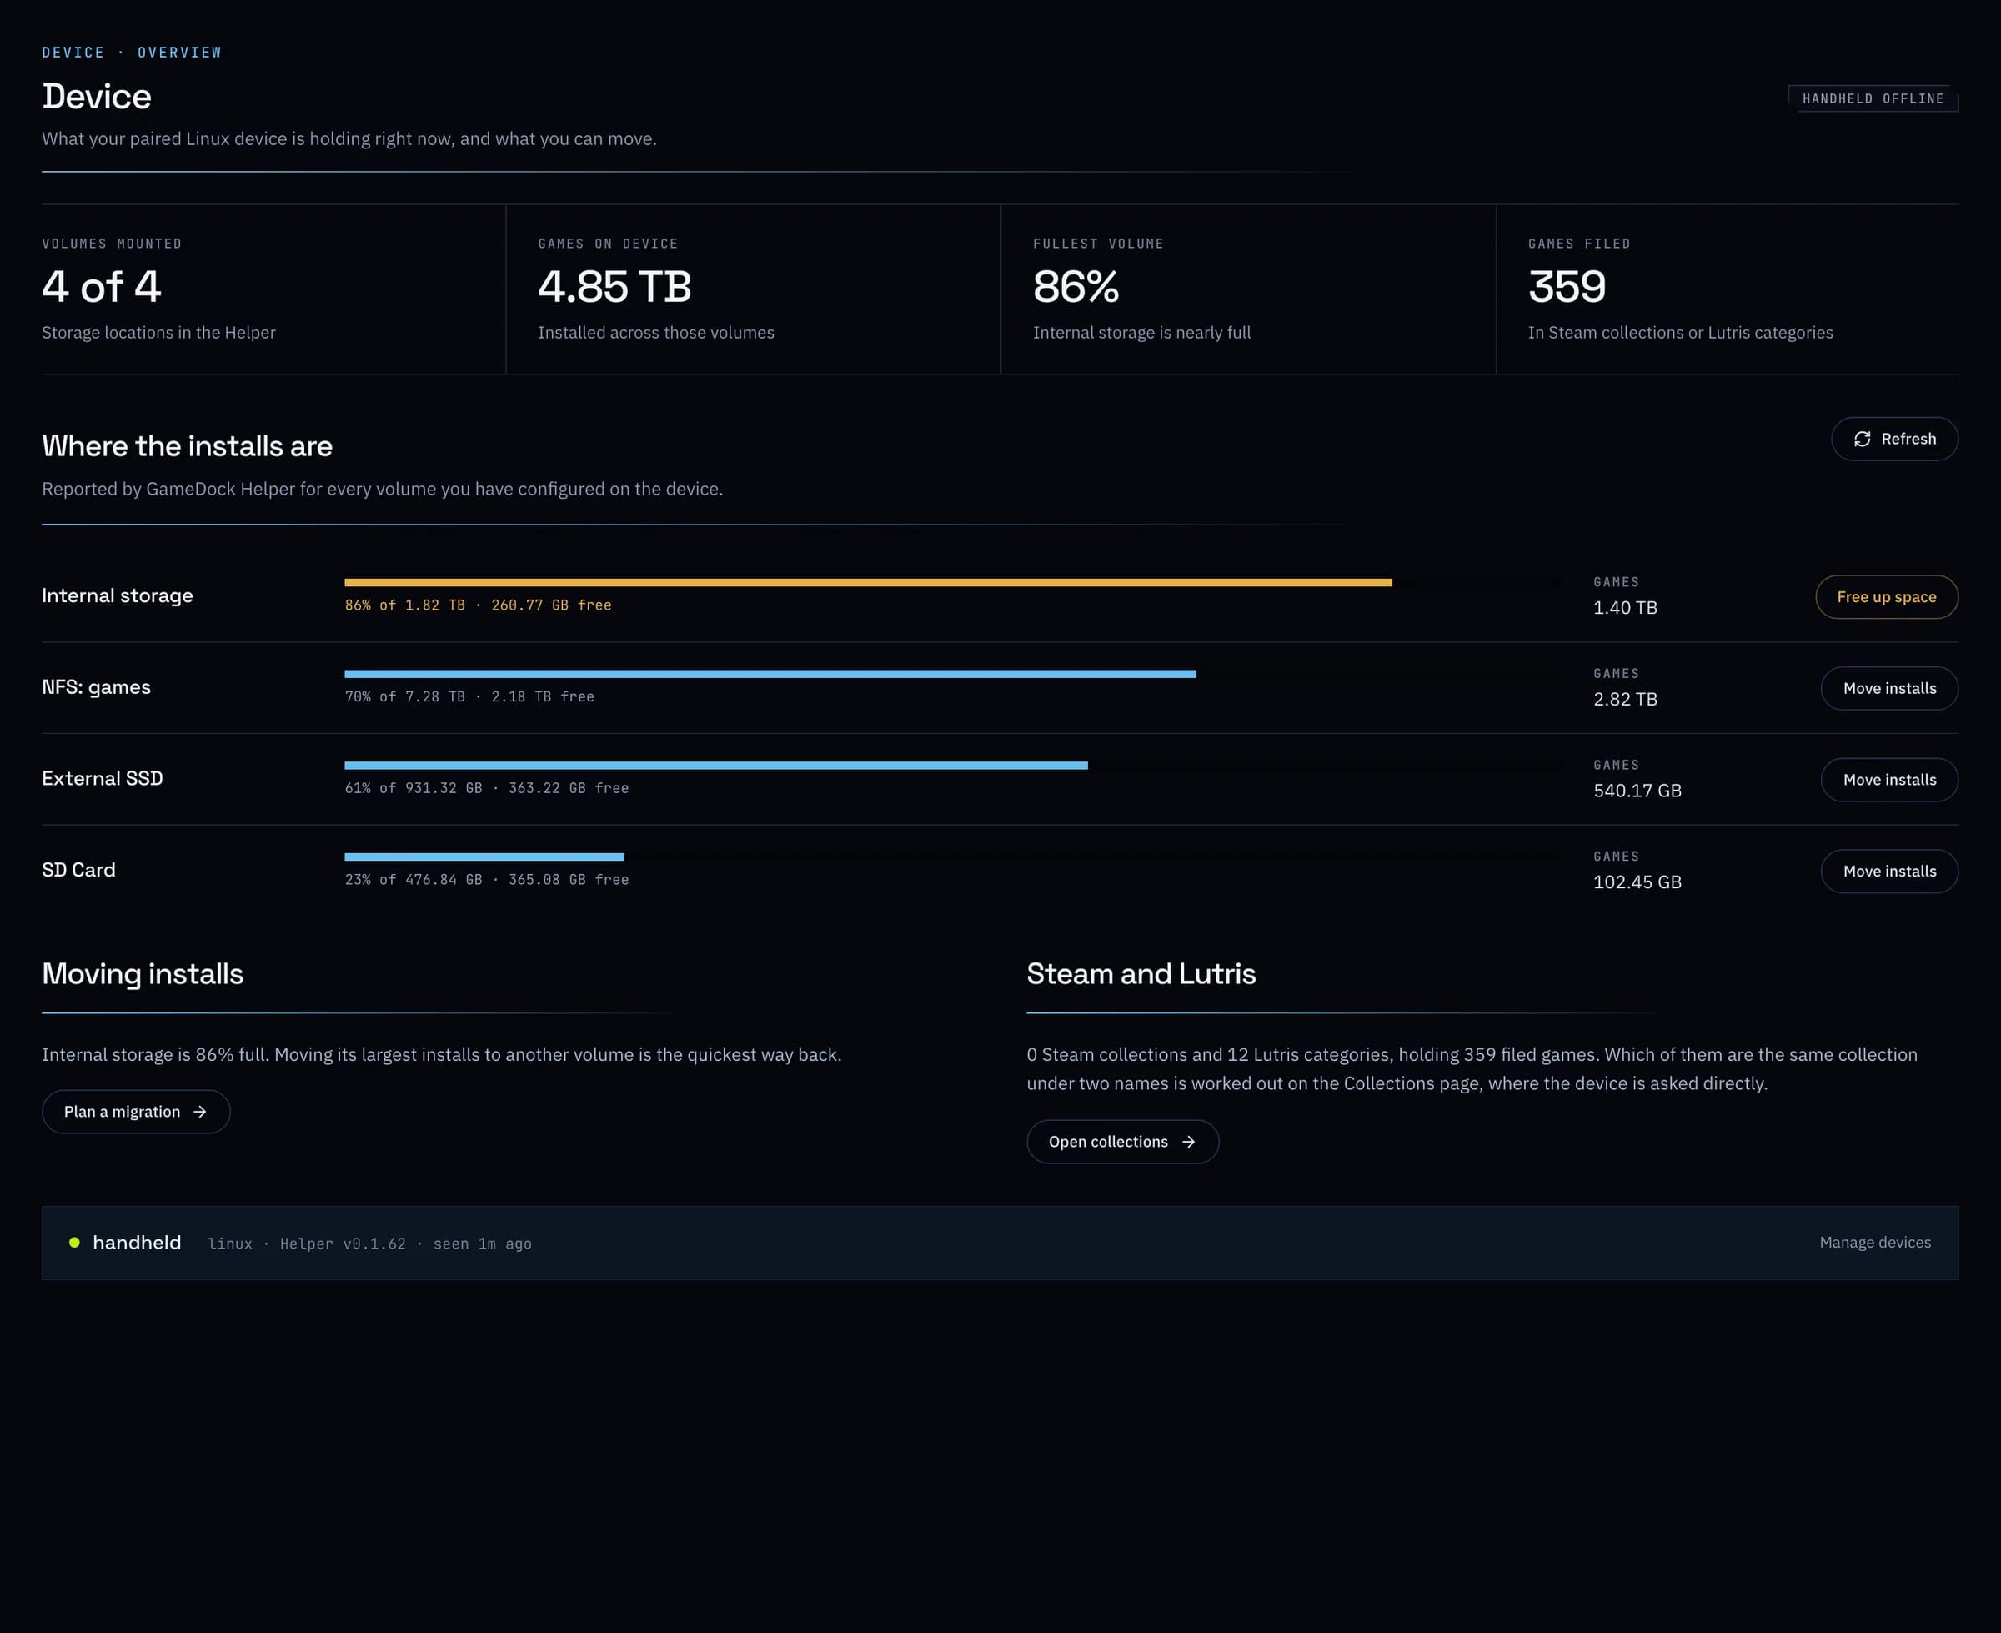Click the 'Moving installs' heading
The width and height of the screenshot is (2001, 1633).
click(x=143, y=973)
